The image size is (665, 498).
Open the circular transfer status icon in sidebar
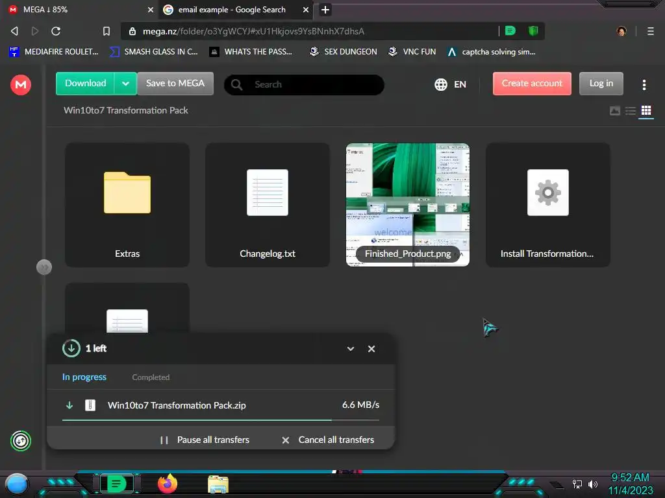pyautogui.click(x=20, y=441)
